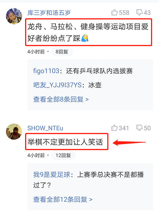The image size is (159, 216).
Task: Expand 查看全部12条回复
Action: pos(63,199)
